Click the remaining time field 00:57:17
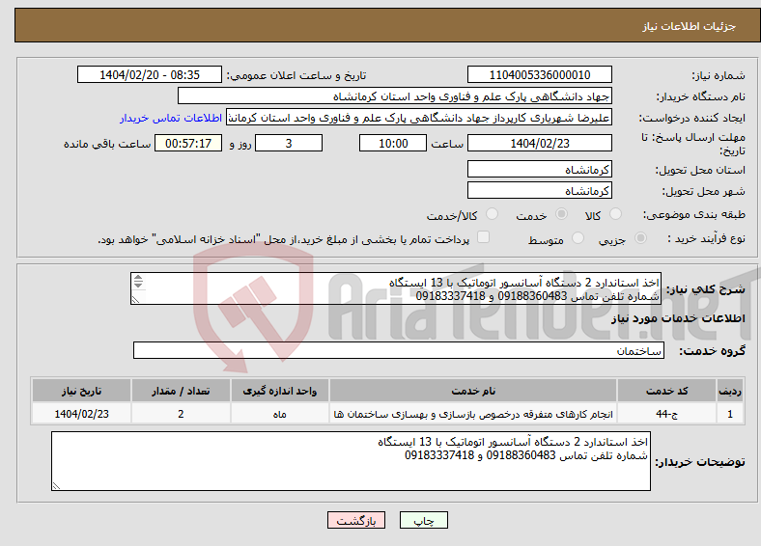The height and width of the screenshot is (546, 761). [188, 143]
